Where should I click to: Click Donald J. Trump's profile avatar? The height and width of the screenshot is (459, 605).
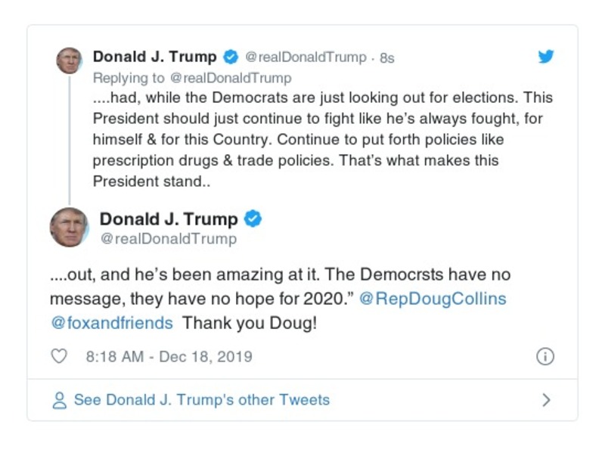coord(70,60)
